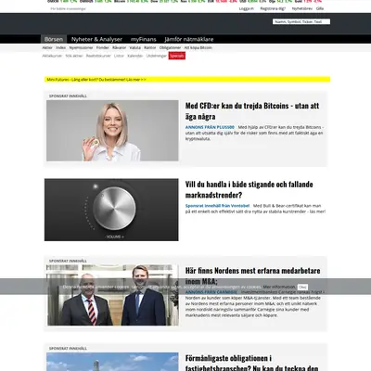The height and width of the screenshot is (371, 371).
Task: Select Index in the submenu
Action: coord(60,47)
